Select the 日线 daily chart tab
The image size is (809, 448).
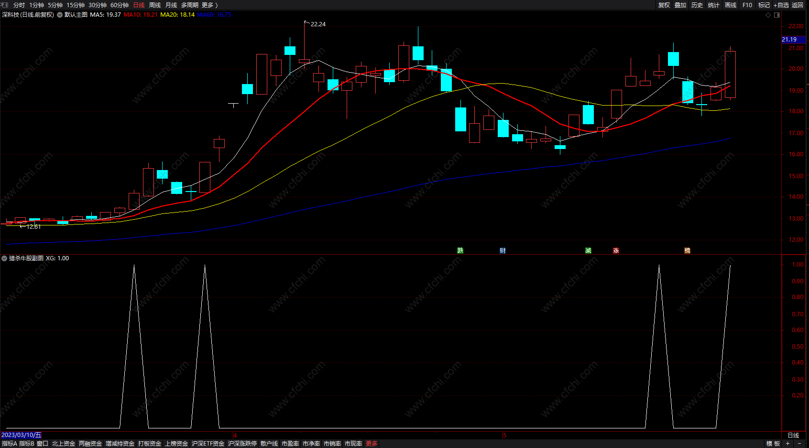pyautogui.click(x=139, y=5)
